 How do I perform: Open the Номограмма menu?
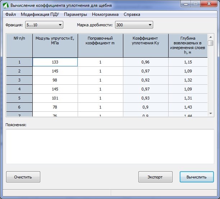tap(105, 14)
